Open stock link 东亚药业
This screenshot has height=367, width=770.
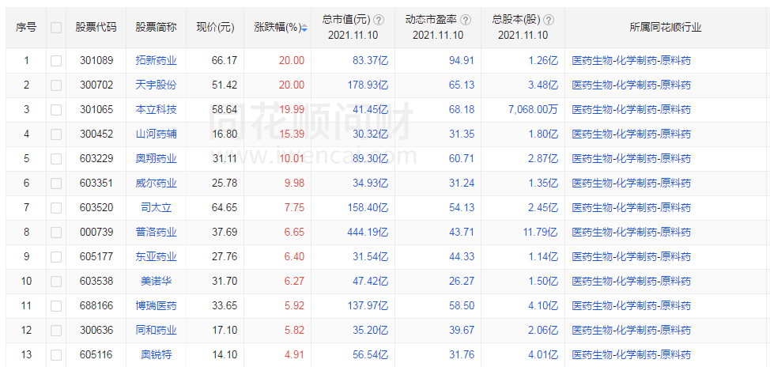[x=157, y=256]
